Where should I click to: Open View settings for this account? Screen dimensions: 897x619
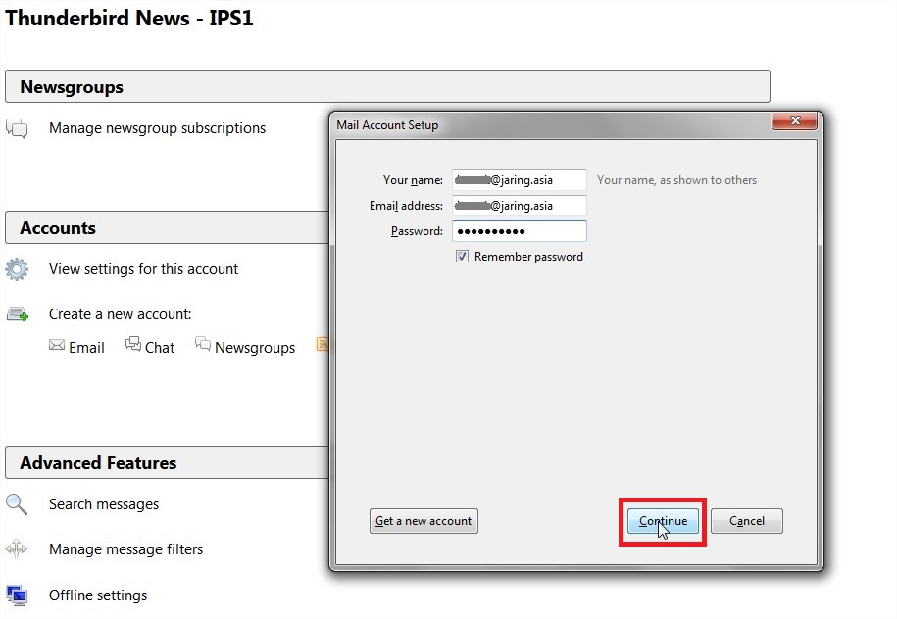(143, 269)
